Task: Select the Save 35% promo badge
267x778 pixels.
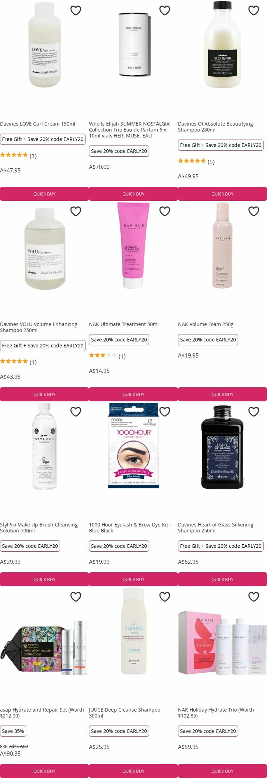Action: 13,731
